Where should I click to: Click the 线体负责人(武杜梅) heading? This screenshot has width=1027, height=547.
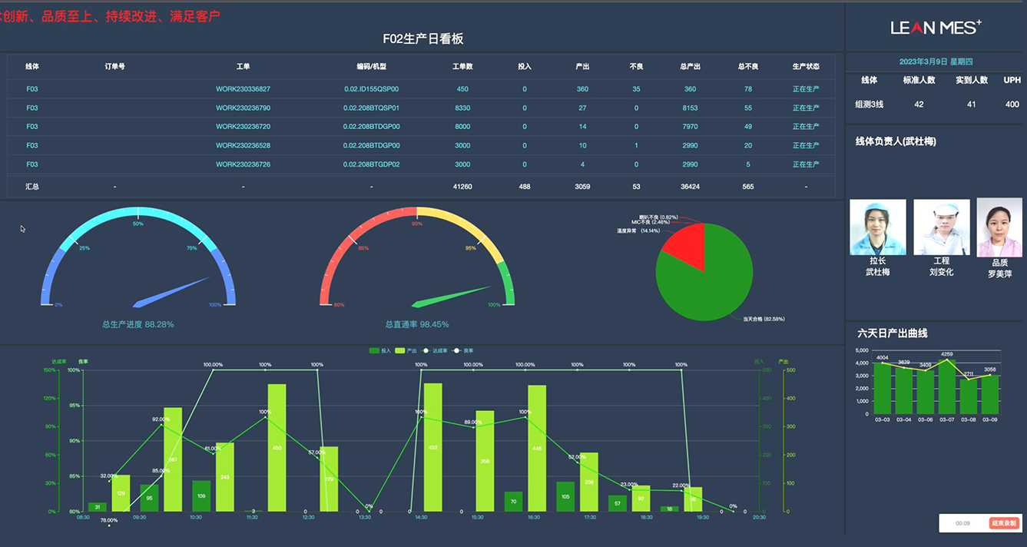click(896, 141)
